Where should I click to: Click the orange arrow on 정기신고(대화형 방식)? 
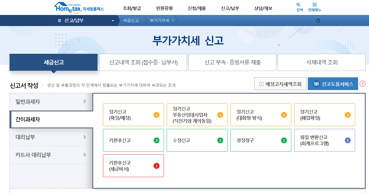[284, 115]
